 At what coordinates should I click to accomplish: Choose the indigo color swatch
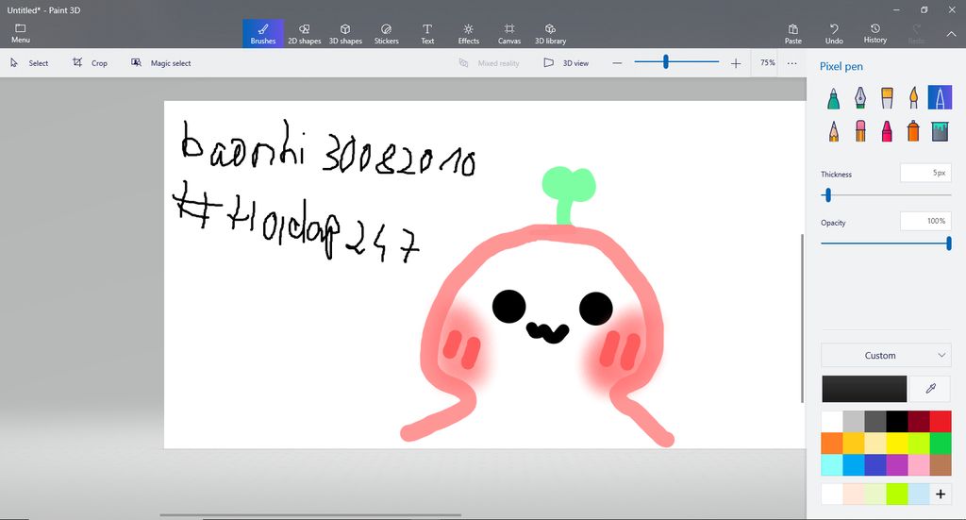pyautogui.click(x=874, y=465)
